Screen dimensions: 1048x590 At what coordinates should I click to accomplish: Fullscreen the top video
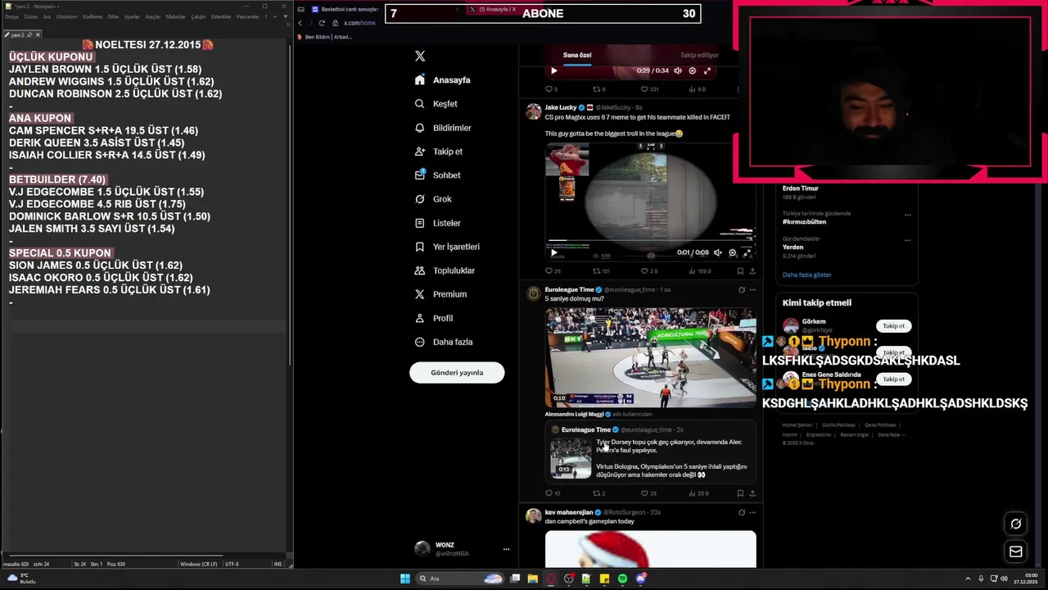[707, 70]
